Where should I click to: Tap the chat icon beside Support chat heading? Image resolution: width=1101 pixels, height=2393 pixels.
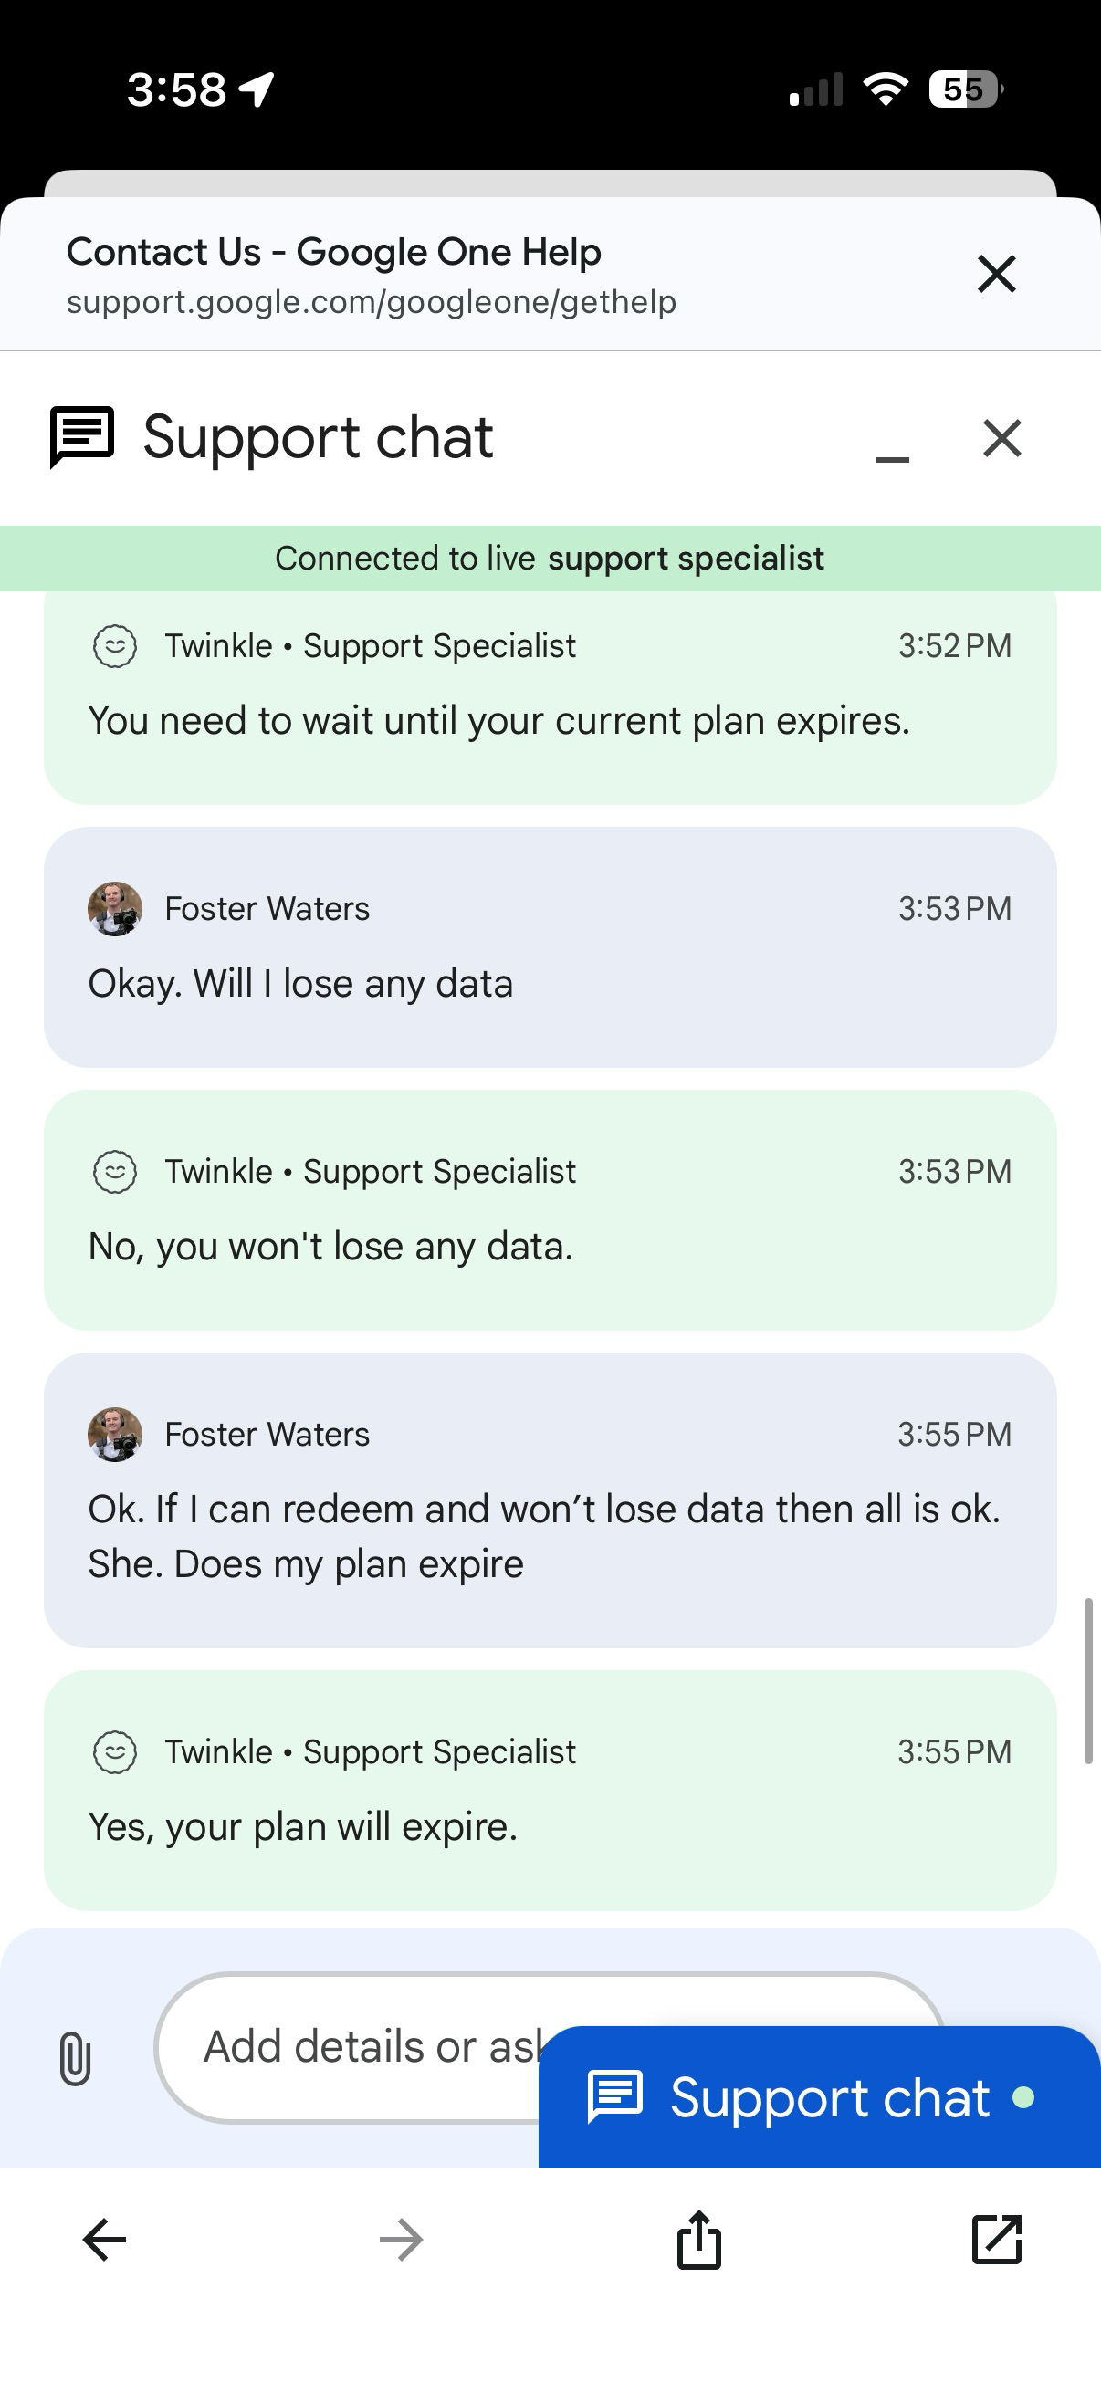(x=82, y=436)
